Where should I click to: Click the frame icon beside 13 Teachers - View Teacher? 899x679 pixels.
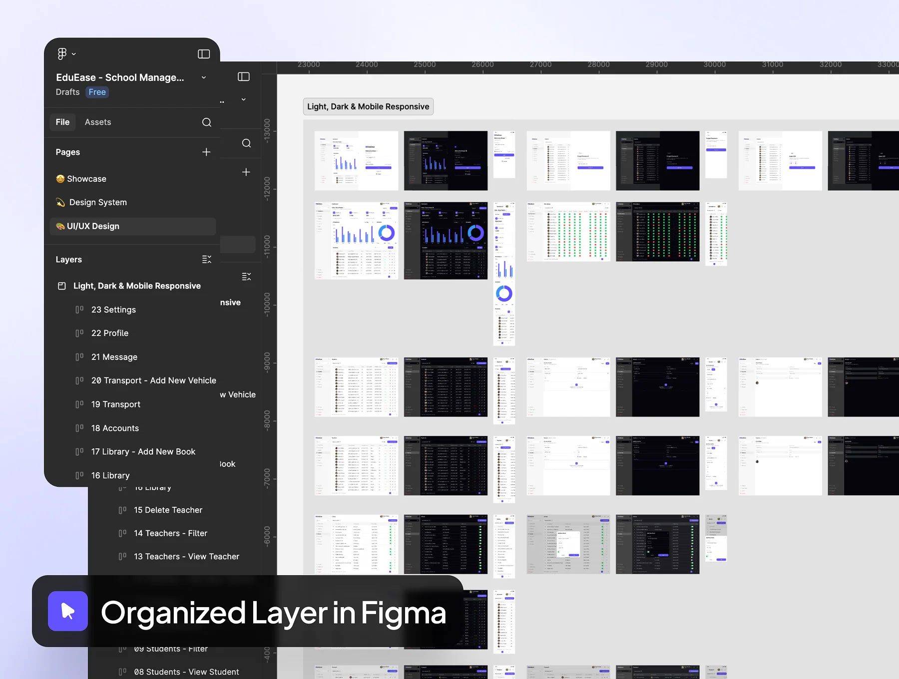pos(122,557)
